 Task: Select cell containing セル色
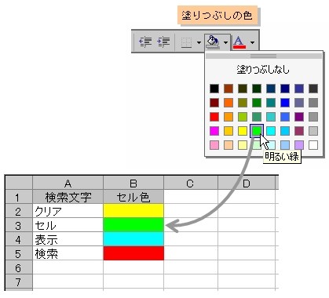(x=133, y=197)
